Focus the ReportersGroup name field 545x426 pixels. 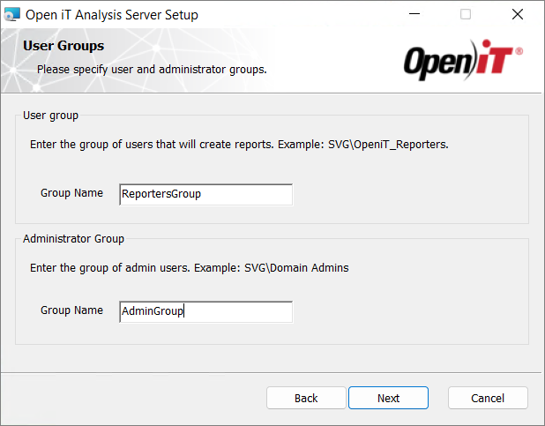(x=205, y=194)
